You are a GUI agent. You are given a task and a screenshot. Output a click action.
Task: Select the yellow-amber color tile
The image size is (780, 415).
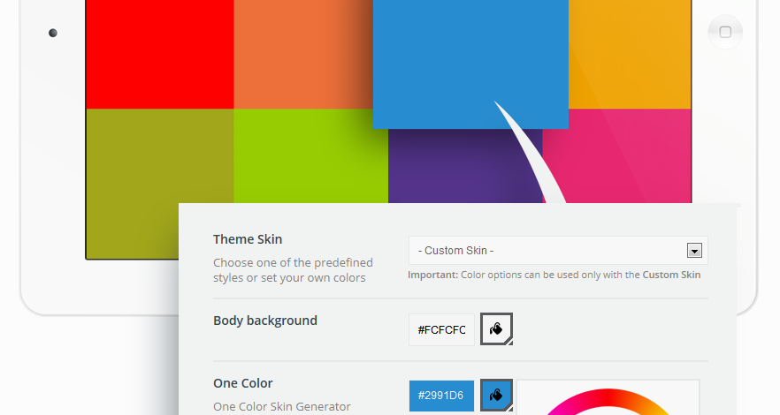coord(630,54)
